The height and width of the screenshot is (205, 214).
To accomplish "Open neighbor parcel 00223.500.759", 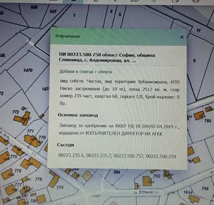I will pyautogui.click(x=161, y=156).
